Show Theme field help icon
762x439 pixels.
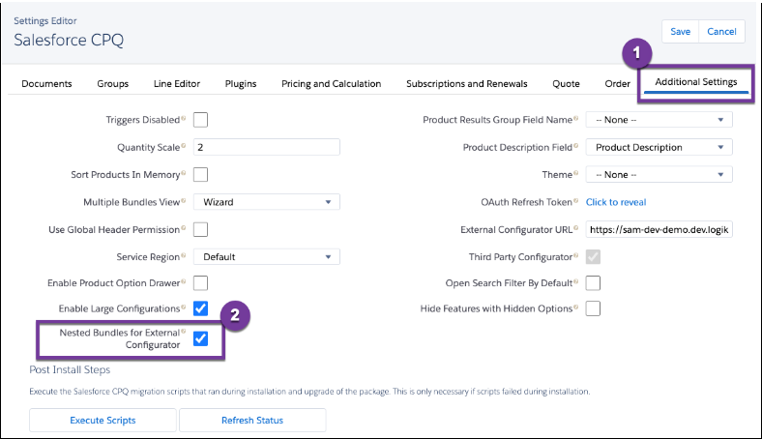tap(576, 173)
